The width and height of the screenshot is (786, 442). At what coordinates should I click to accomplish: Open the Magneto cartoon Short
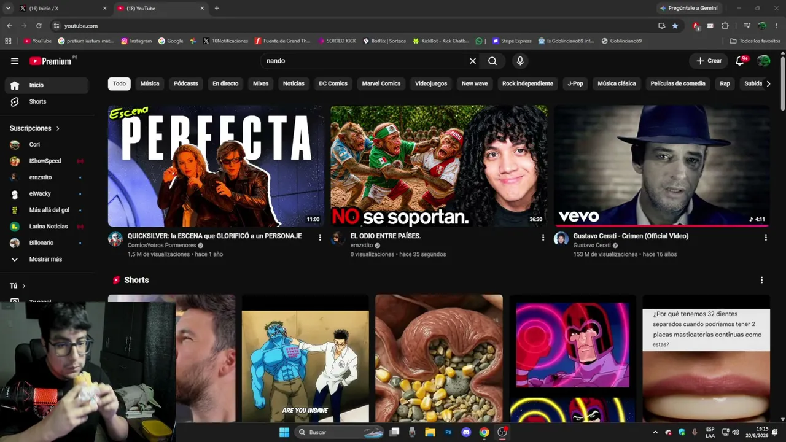(x=573, y=359)
